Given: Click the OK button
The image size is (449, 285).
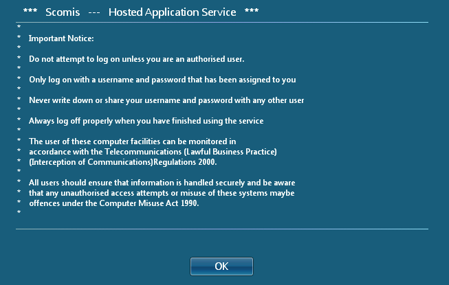Looking at the screenshot, I should pos(221,266).
